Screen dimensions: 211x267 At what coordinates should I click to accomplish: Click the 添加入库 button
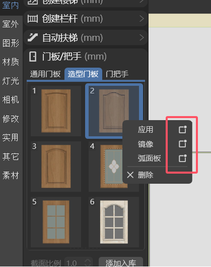click(x=121, y=262)
